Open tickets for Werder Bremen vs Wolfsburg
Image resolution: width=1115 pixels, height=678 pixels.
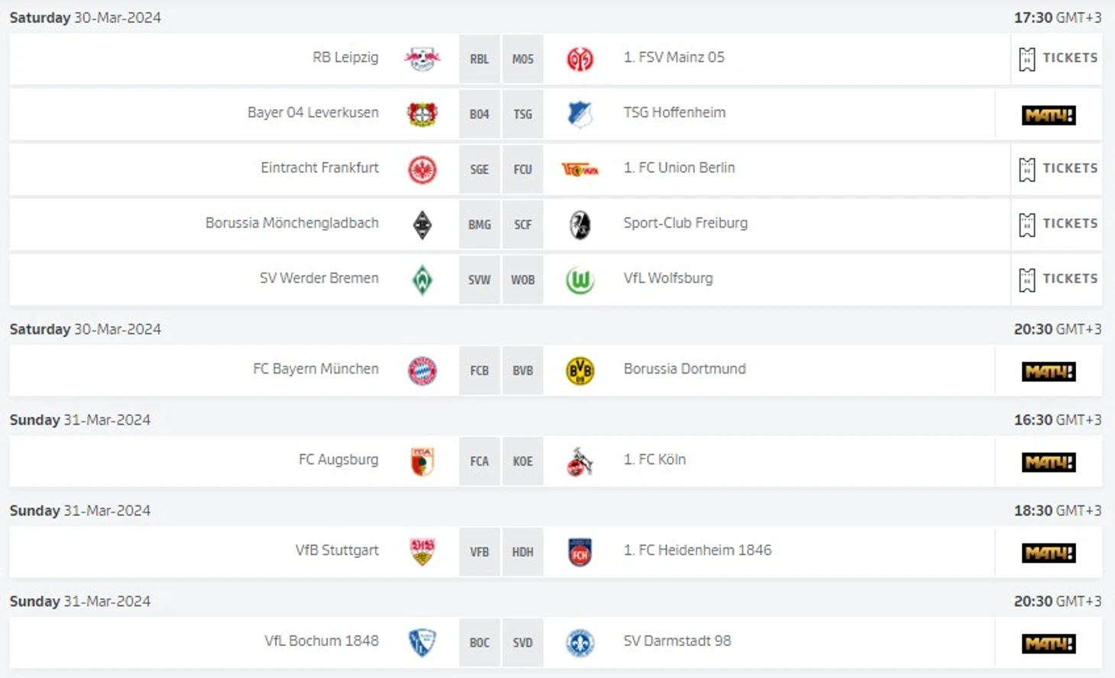(1058, 279)
